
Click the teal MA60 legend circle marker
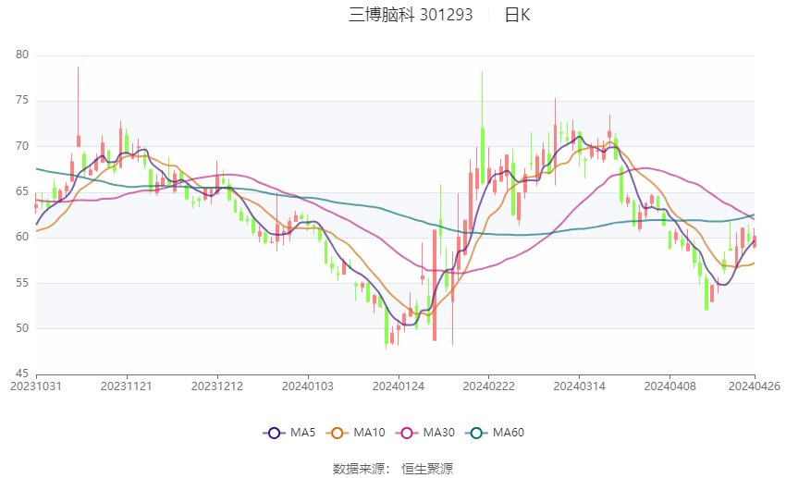(477, 433)
